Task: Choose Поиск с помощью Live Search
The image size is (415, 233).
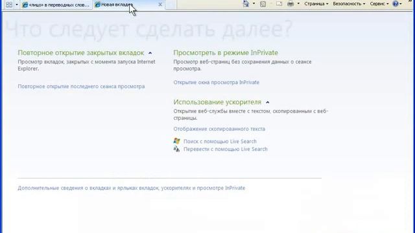Action: [220, 141]
